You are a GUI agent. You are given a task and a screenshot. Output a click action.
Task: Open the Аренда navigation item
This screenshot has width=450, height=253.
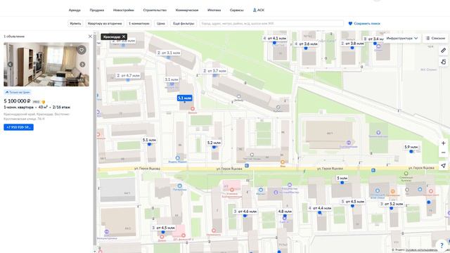tap(75, 10)
